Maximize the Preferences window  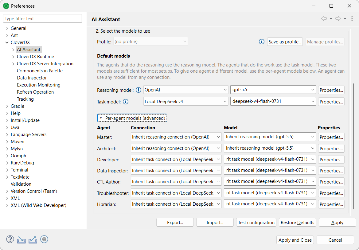331,6
